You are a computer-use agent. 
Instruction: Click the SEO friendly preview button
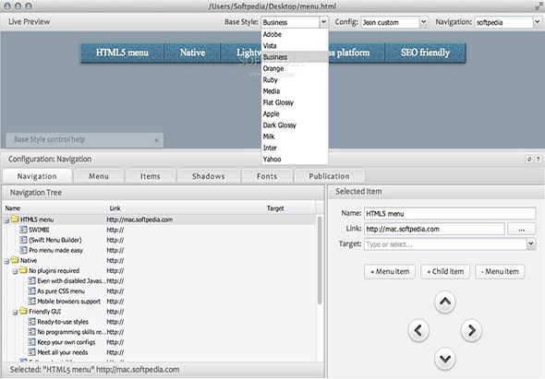point(425,53)
